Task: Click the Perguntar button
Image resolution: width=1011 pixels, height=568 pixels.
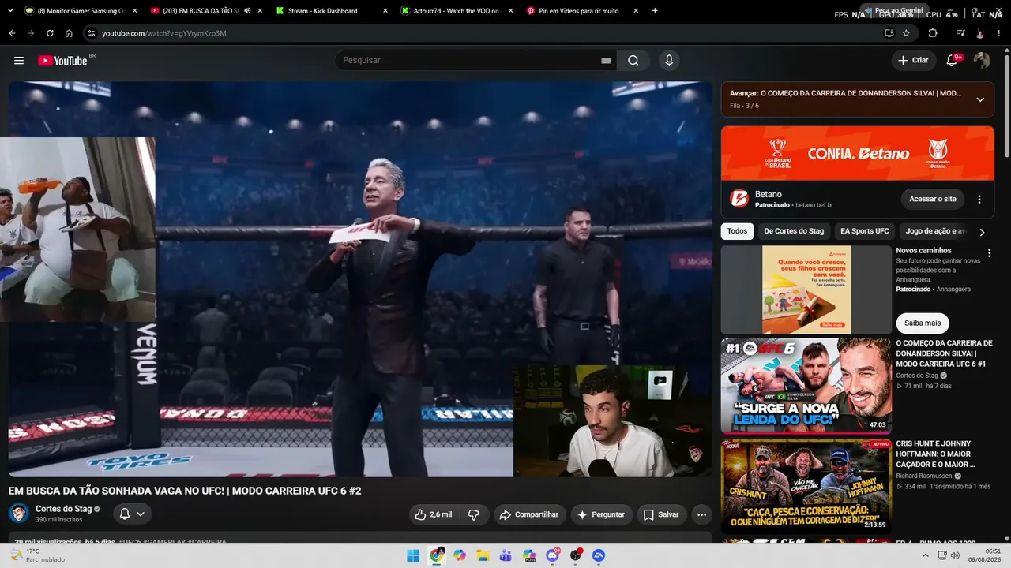Action: [601, 514]
